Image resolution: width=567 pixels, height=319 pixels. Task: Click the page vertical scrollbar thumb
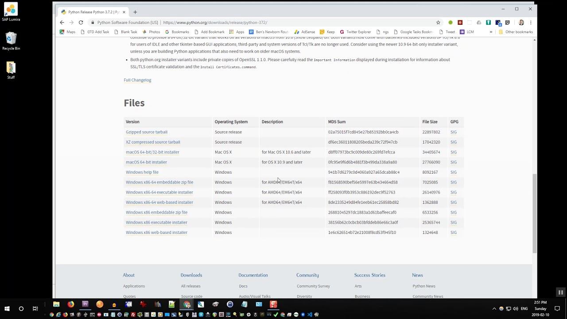coord(535,213)
